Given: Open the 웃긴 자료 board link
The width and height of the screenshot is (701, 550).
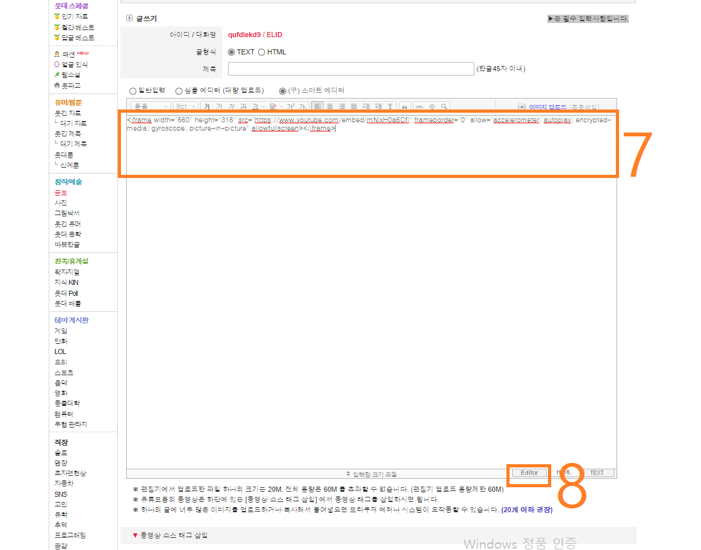Looking at the screenshot, I should tap(67, 113).
